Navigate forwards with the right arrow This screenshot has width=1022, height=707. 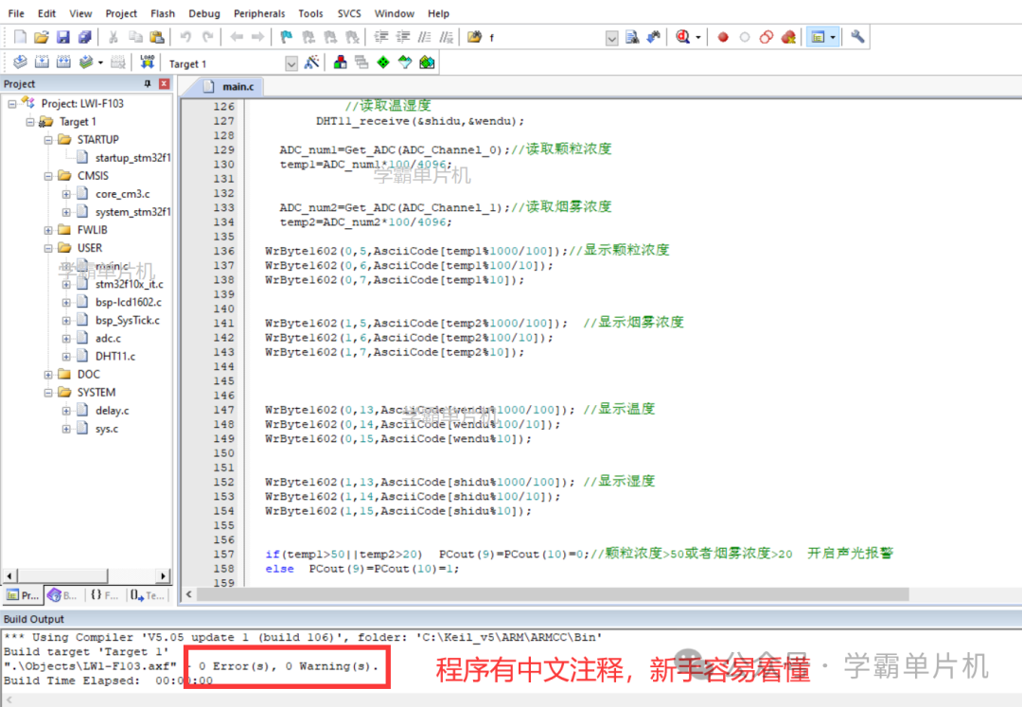tap(258, 37)
